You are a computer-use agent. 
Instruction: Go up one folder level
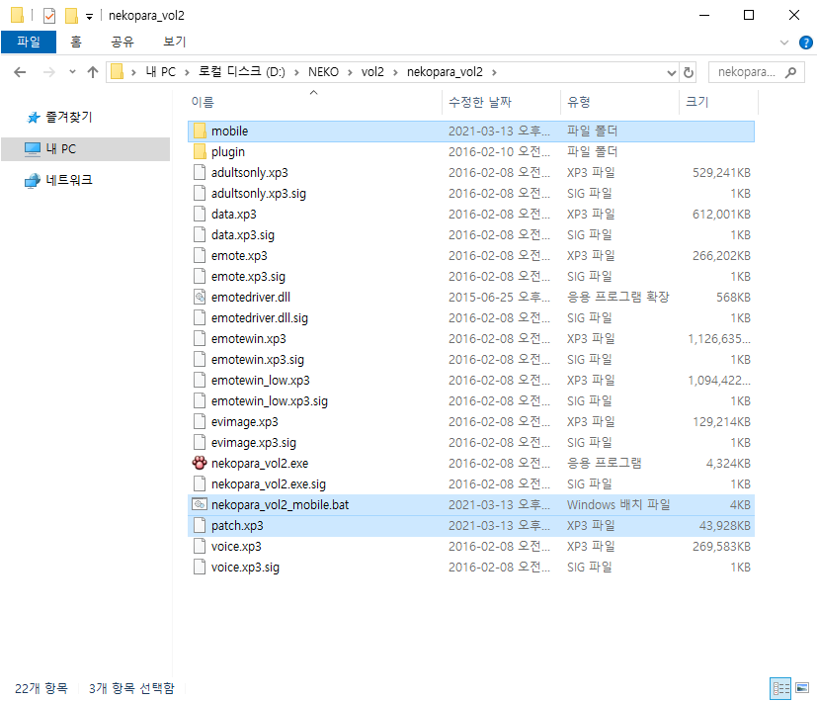[93, 72]
